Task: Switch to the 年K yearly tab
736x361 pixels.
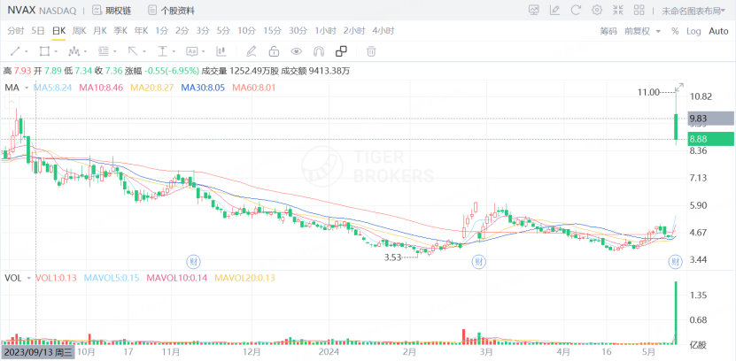Action: pyautogui.click(x=142, y=31)
